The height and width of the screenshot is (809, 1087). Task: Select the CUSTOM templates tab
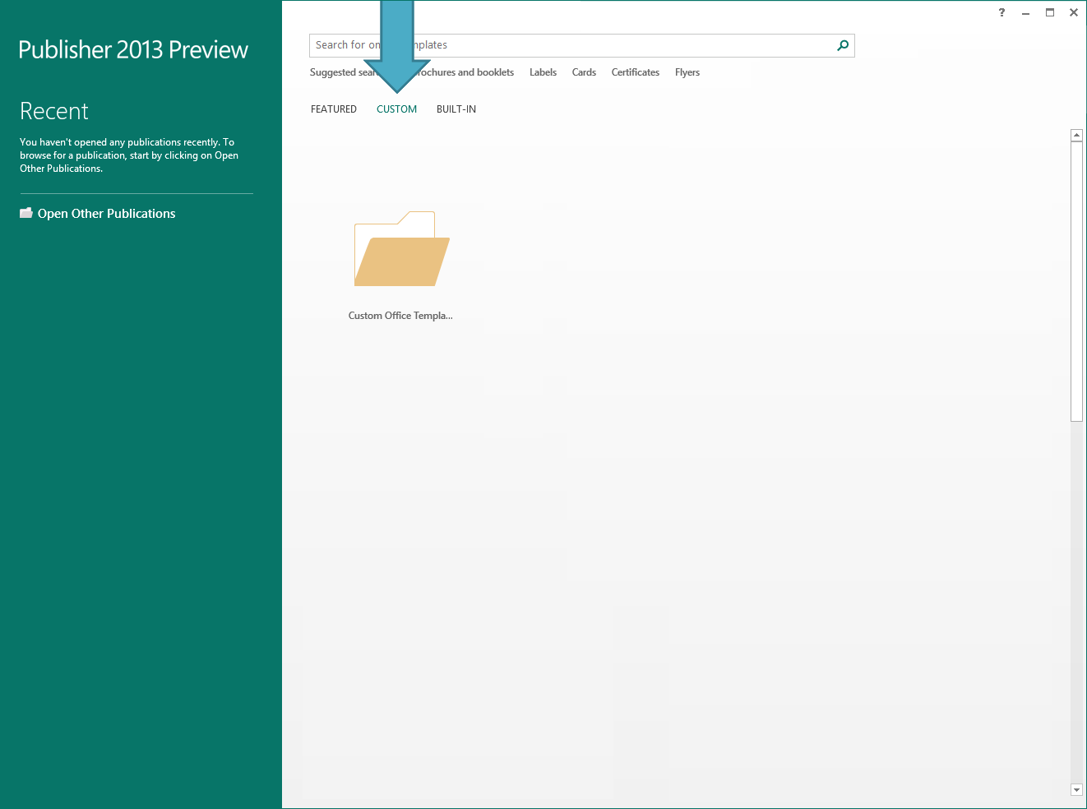coord(396,109)
